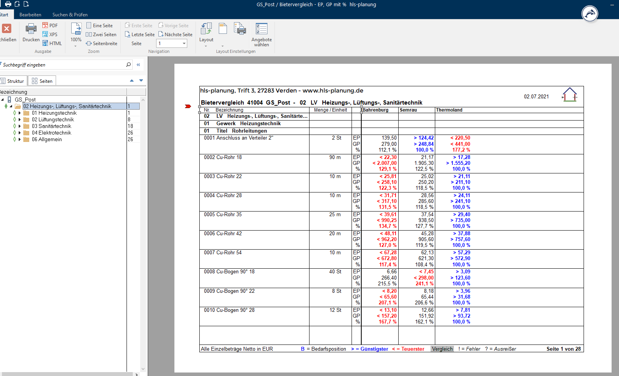This screenshot has width=619, height=376.
Task: Set zoom to Seitenbreite
Action: [101, 44]
